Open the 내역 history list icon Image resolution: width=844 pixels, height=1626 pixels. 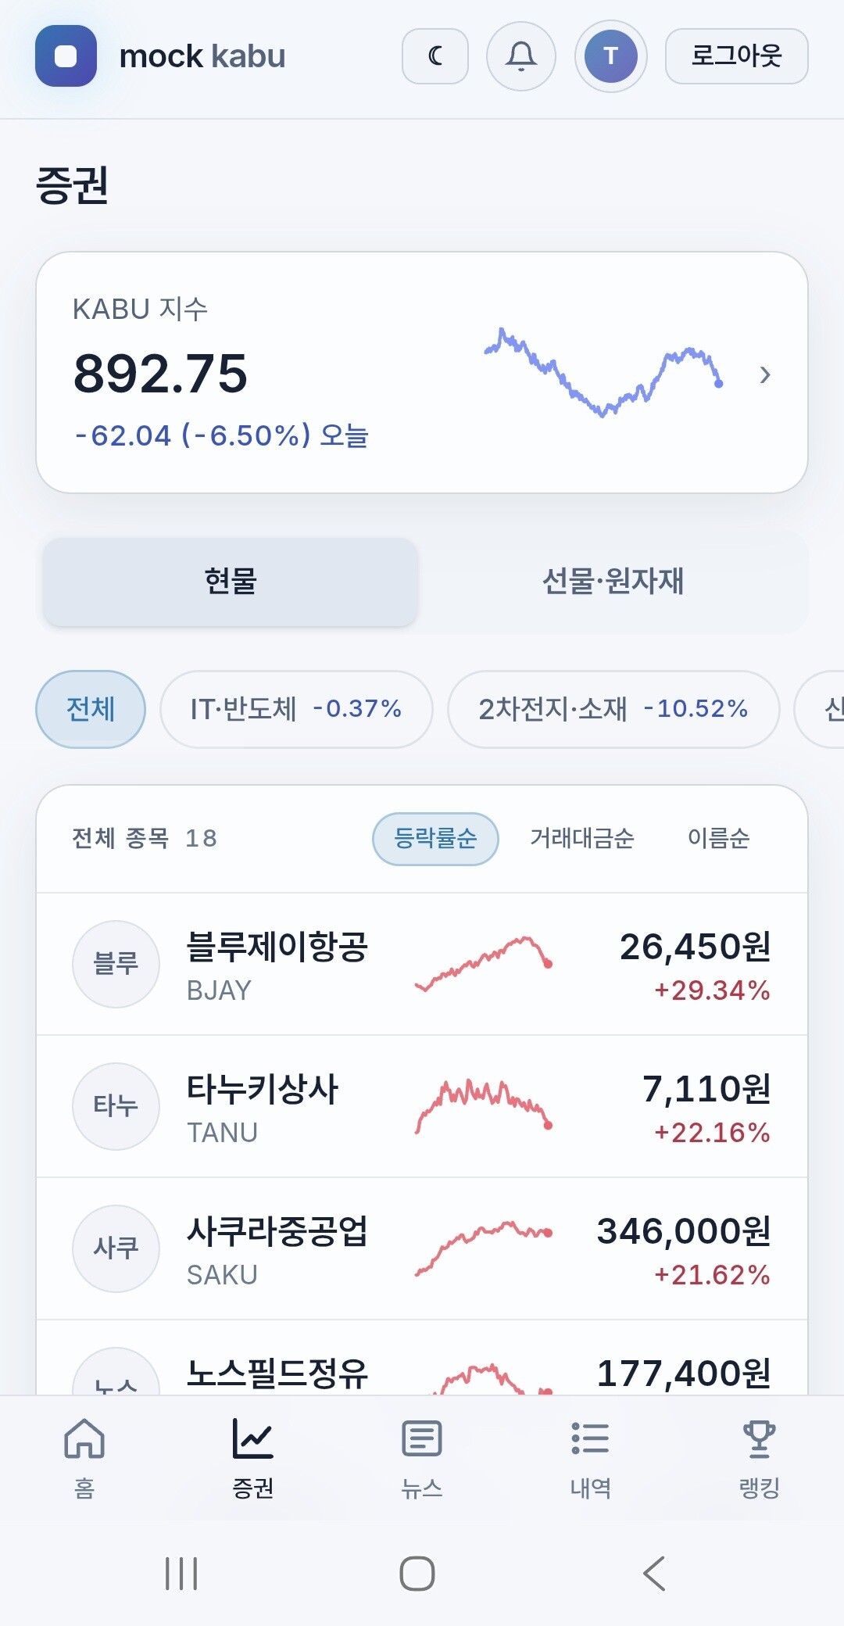(x=591, y=1438)
